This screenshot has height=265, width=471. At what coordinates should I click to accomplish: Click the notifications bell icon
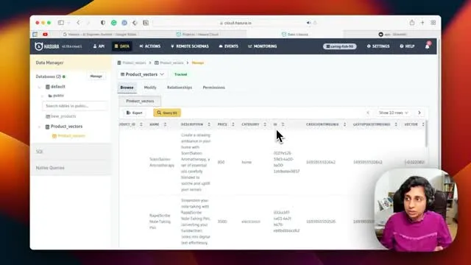click(427, 46)
